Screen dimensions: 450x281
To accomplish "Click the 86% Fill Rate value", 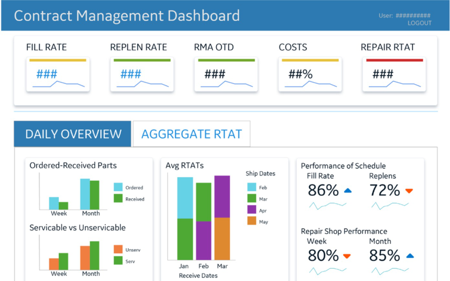I will click(323, 190).
